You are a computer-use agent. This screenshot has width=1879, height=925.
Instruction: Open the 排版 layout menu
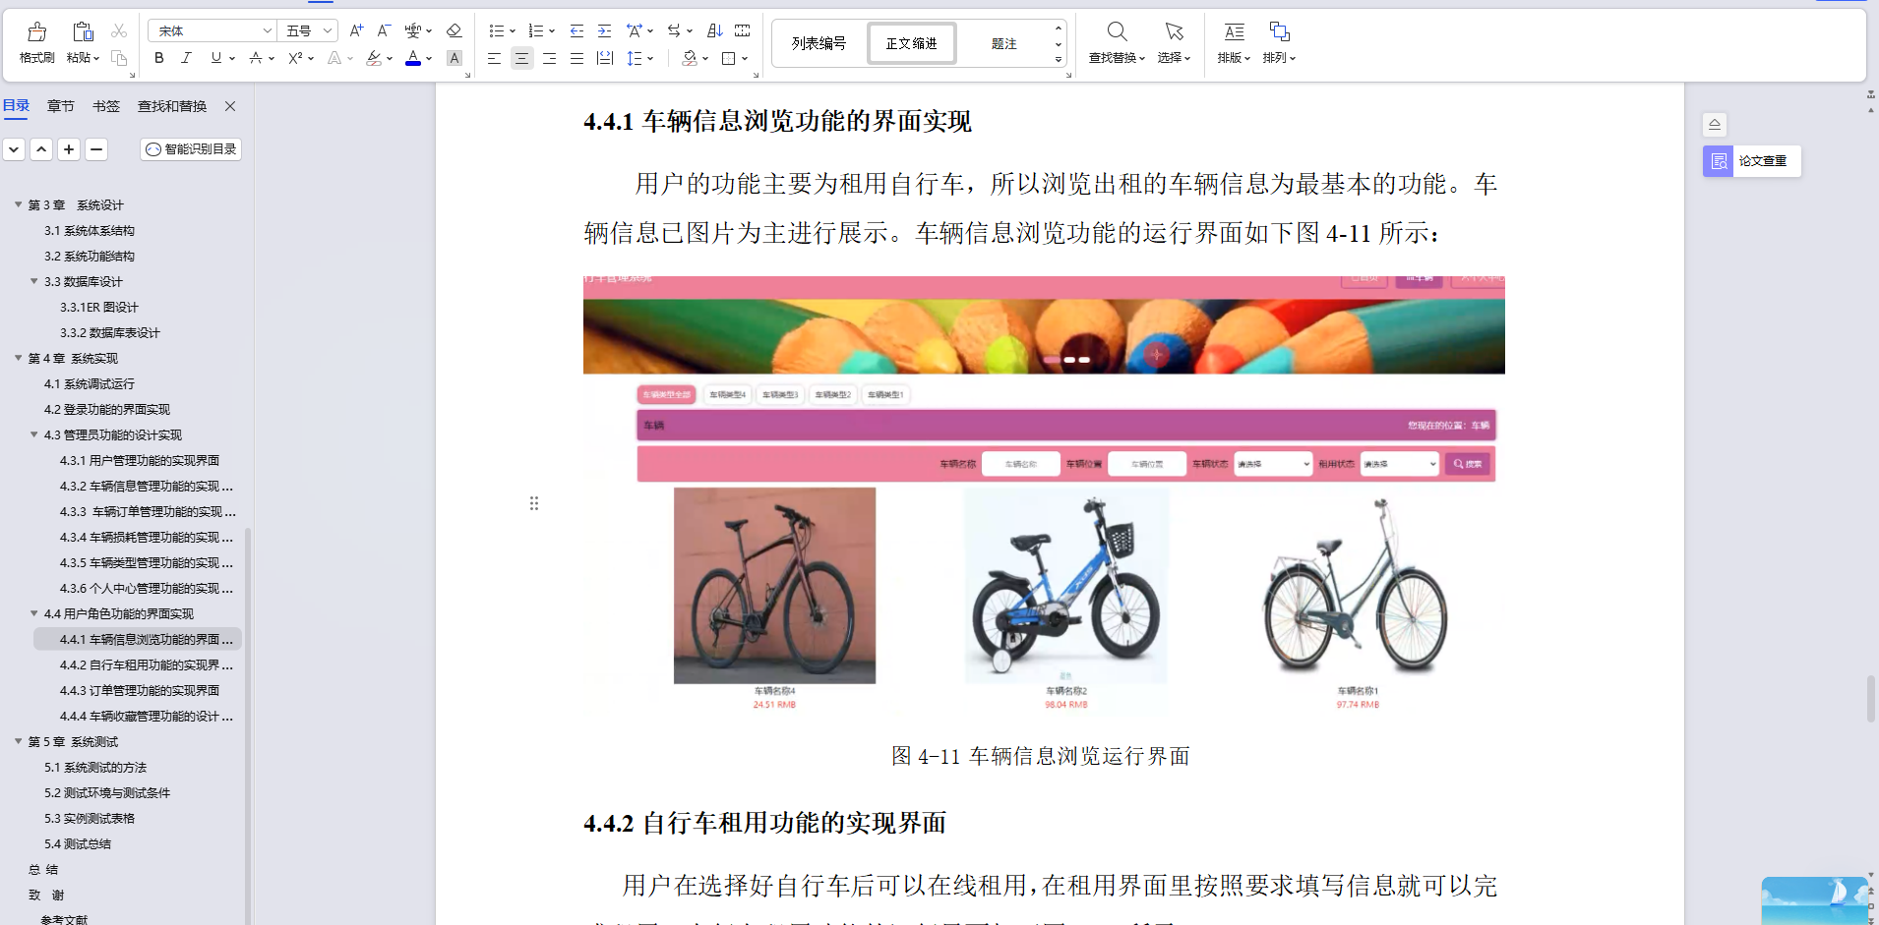click(x=1234, y=43)
